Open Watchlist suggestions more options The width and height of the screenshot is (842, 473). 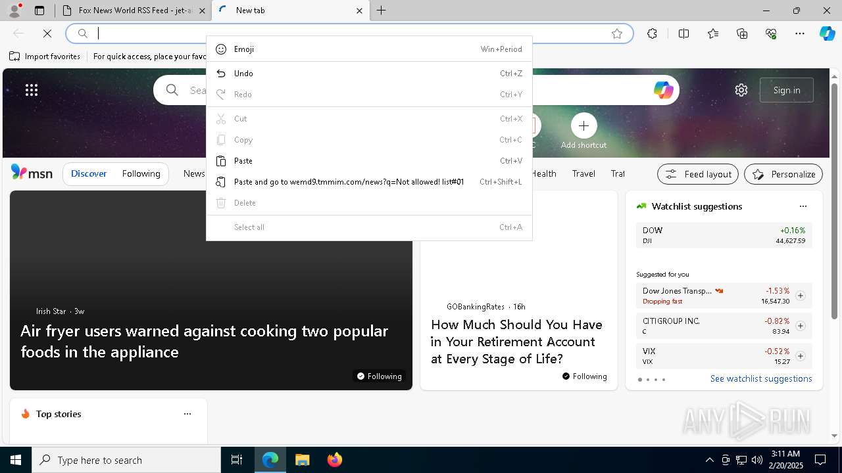coord(803,206)
